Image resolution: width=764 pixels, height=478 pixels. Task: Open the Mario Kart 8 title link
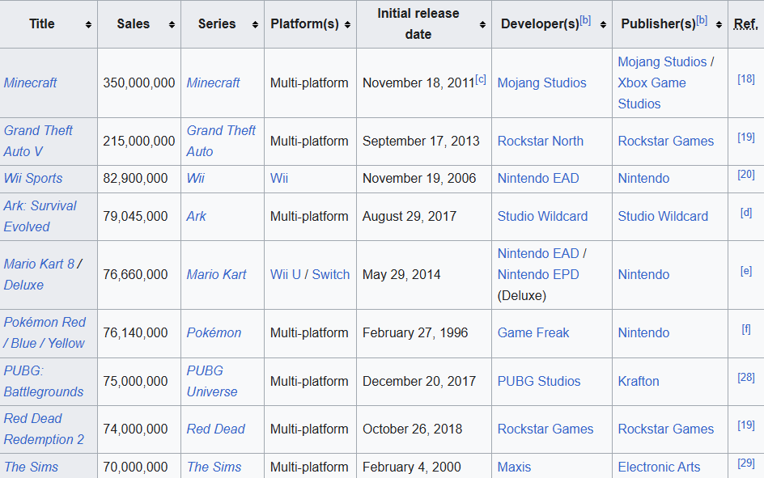39,264
